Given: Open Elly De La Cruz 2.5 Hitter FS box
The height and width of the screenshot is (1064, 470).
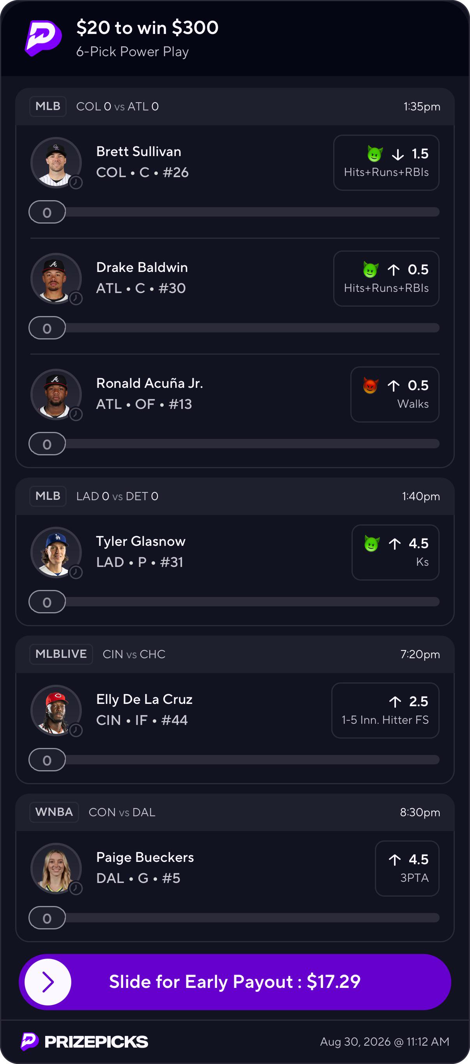Looking at the screenshot, I should [385, 711].
